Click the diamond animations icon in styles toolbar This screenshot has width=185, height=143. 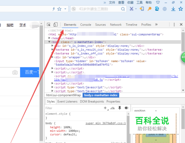click(x=127, y=108)
